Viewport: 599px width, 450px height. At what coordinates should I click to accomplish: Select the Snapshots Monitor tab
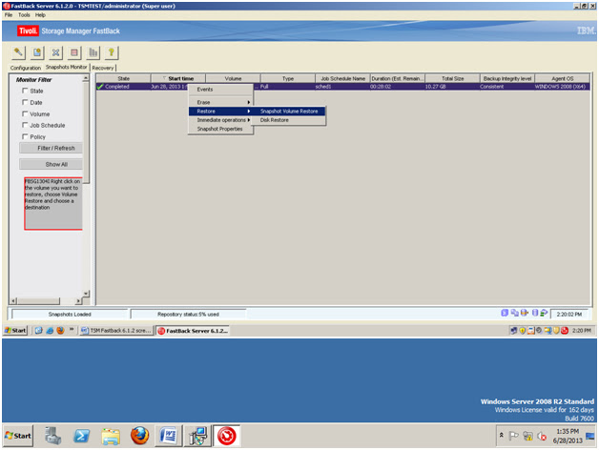click(67, 67)
